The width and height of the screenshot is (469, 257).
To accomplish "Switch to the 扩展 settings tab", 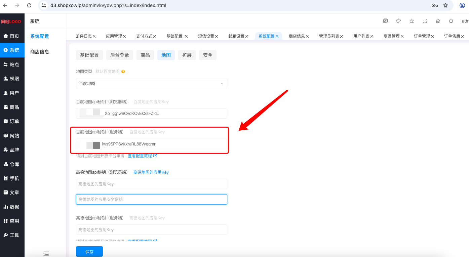I will click(x=187, y=55).
